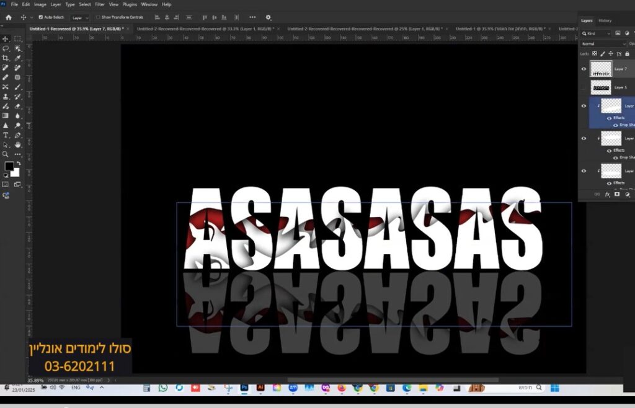
Task: Click the Home icon in options bar
Action: [9, 17]
